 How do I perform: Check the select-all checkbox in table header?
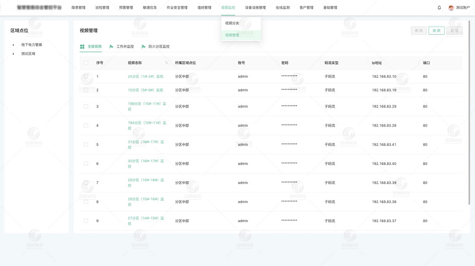pos(86,63)
